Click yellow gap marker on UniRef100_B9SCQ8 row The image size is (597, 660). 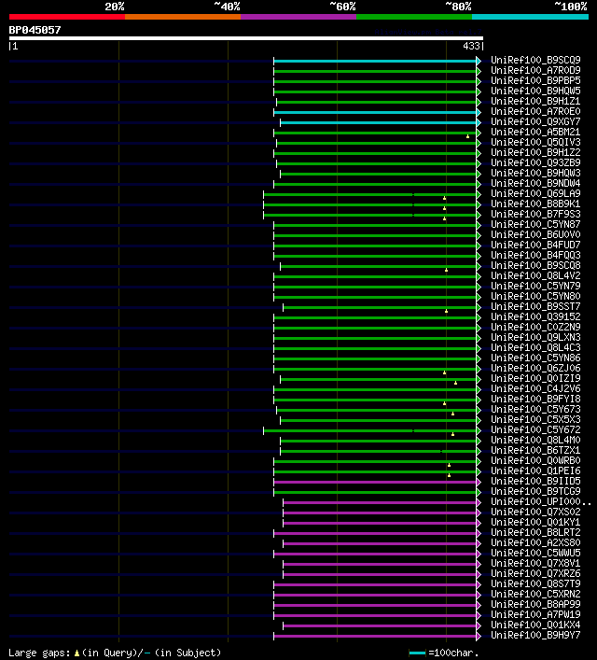click(x=447, y=270)
